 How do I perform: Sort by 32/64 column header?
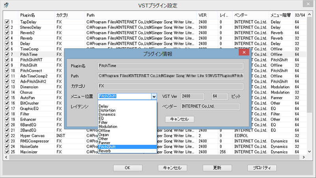point(300,15)
